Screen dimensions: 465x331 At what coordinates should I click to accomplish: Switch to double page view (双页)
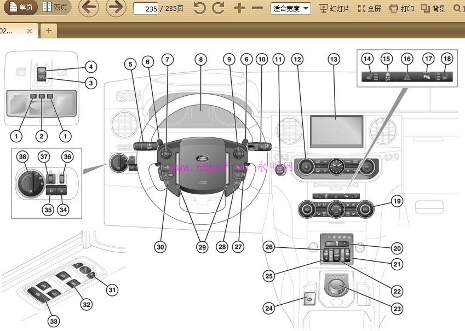point(56,8)
